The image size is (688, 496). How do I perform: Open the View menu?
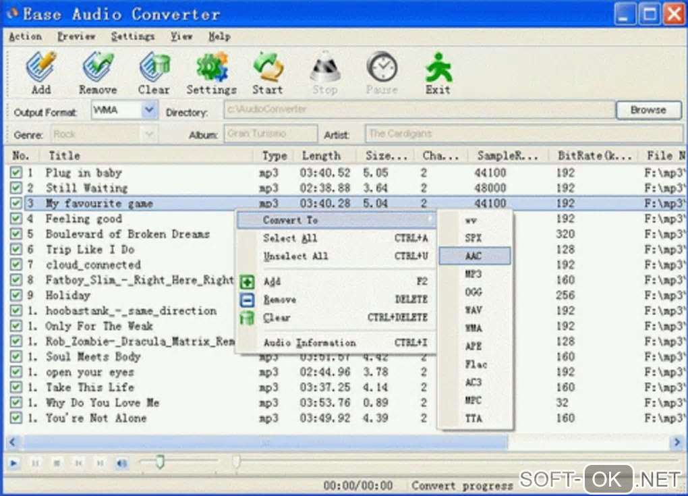point(181,36)
